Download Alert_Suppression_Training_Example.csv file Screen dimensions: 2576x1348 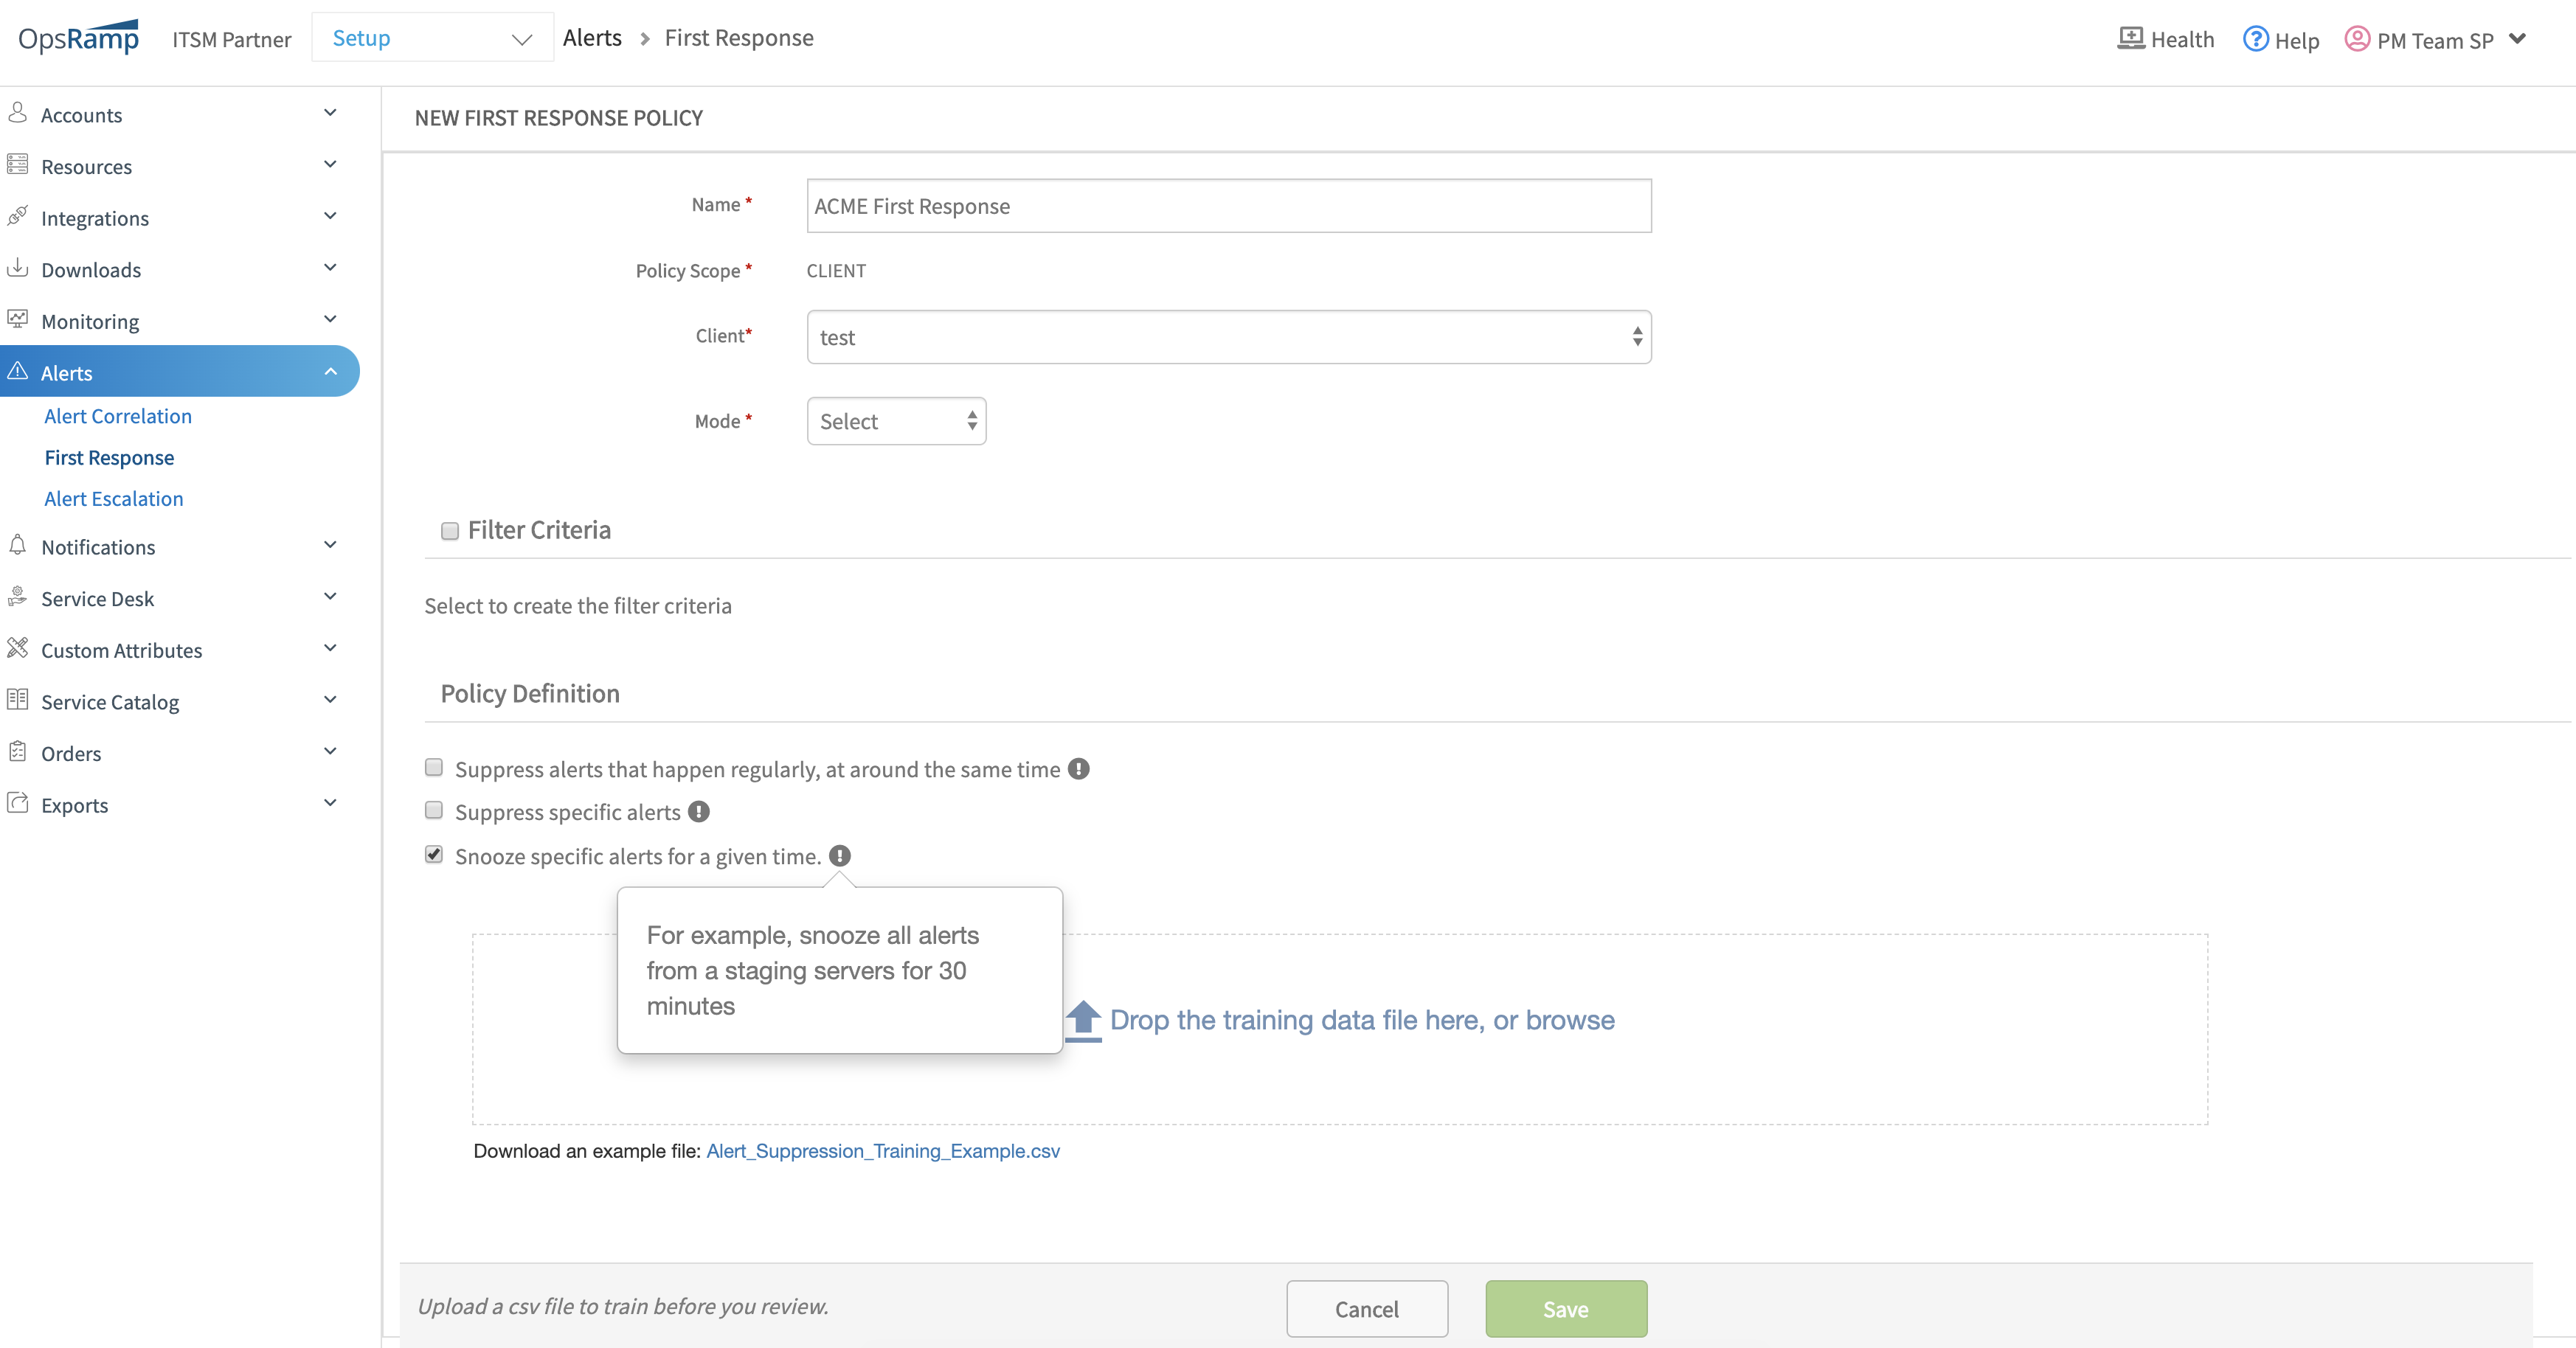click(x=883, y=1151)
